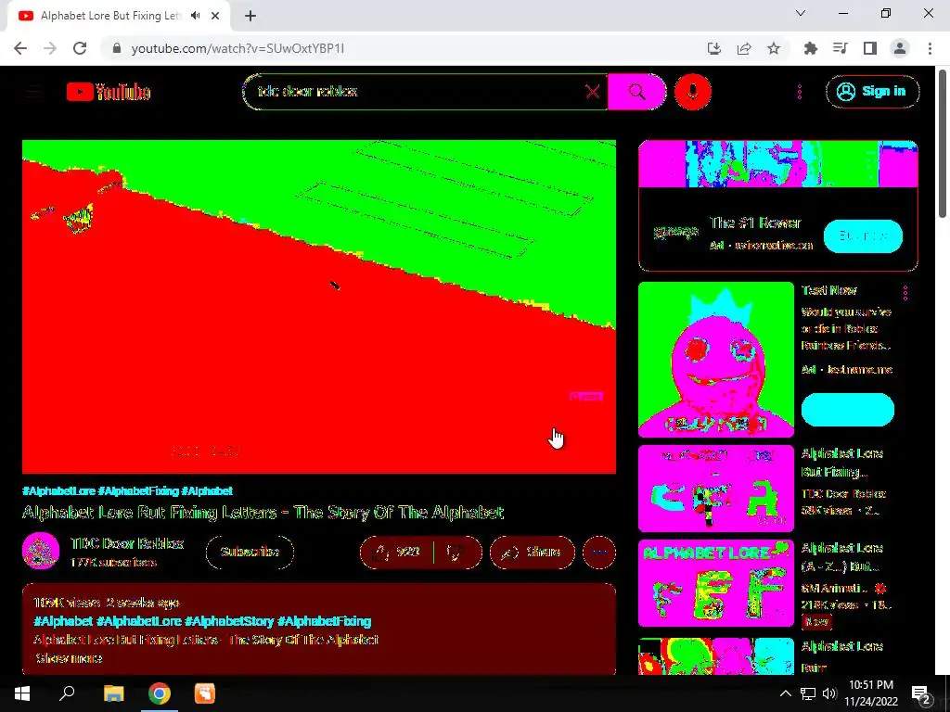950x712 pixels.
Task: Dislike the video thumbs down
Action: [456, 553]
